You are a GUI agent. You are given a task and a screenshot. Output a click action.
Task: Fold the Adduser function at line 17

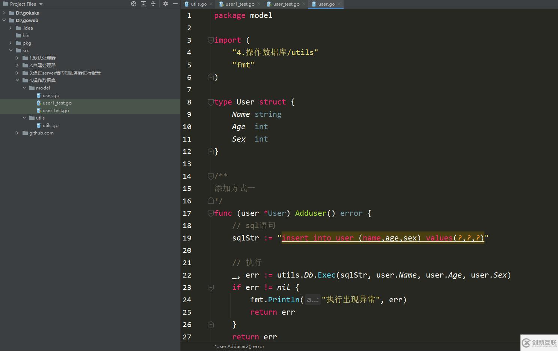click(211, 213)
